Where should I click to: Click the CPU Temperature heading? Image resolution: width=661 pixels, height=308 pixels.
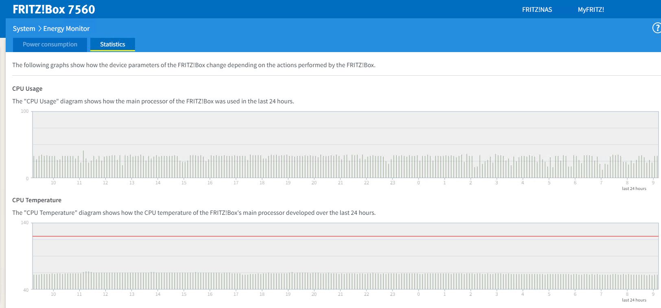point(37,200)
